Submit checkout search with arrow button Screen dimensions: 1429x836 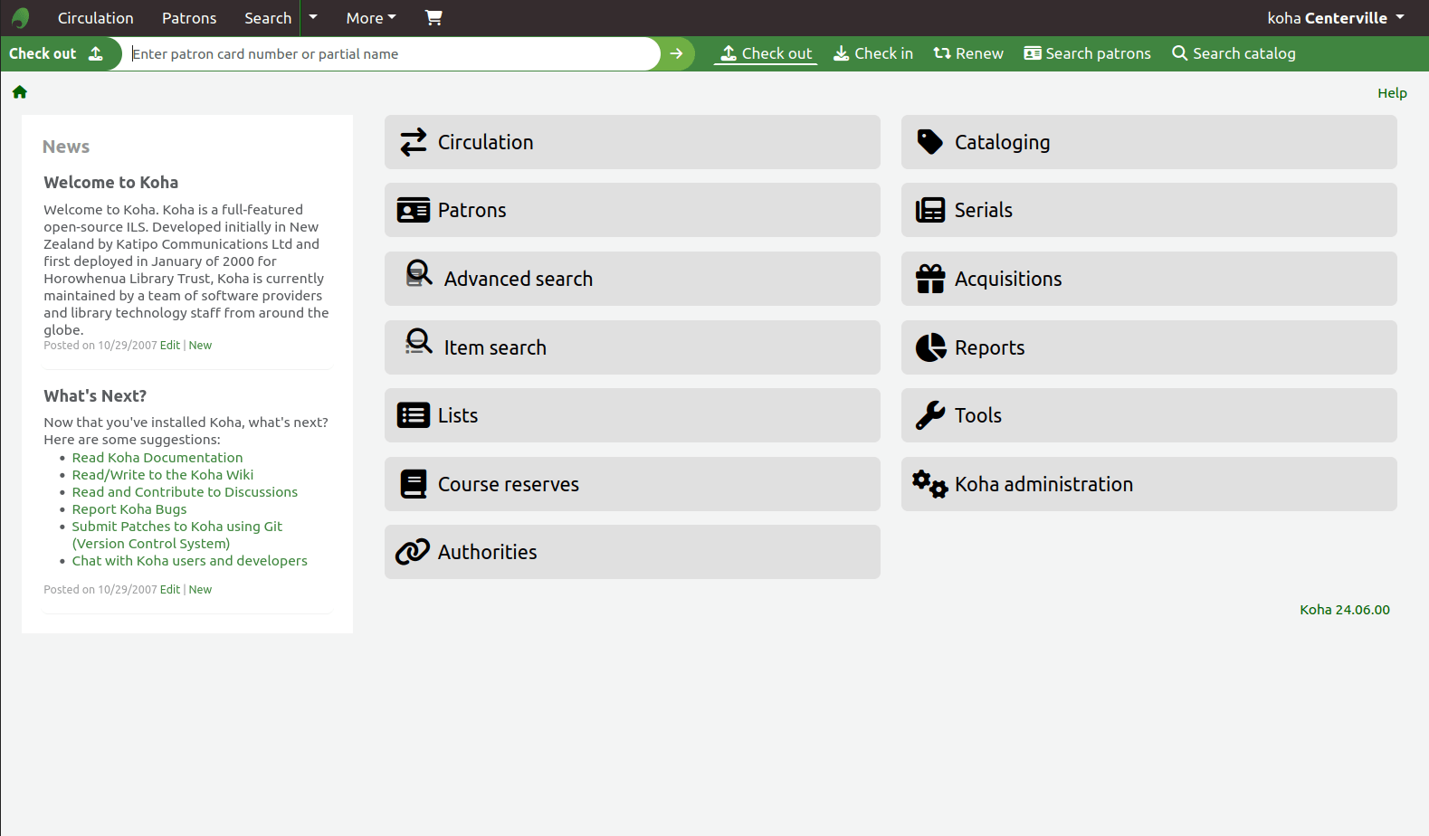(x=676, y=53)
